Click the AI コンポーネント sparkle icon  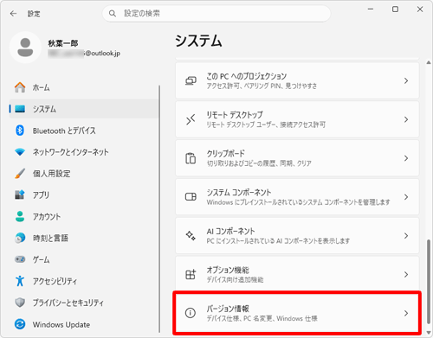click(191, 236)
